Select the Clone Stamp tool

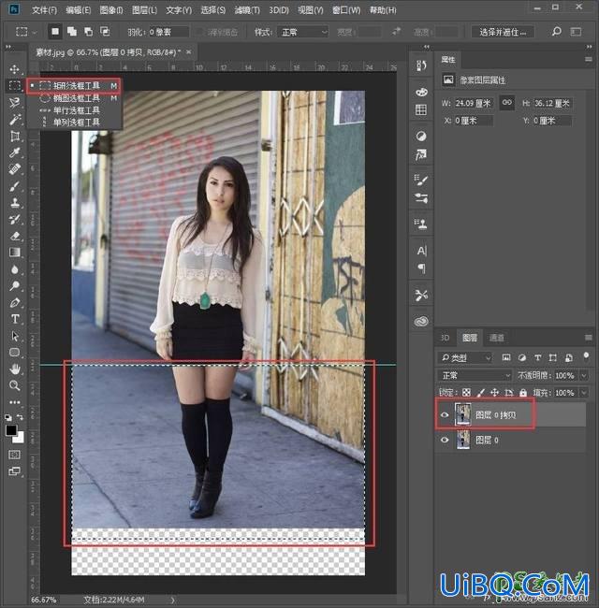click(x=15, y=203)
